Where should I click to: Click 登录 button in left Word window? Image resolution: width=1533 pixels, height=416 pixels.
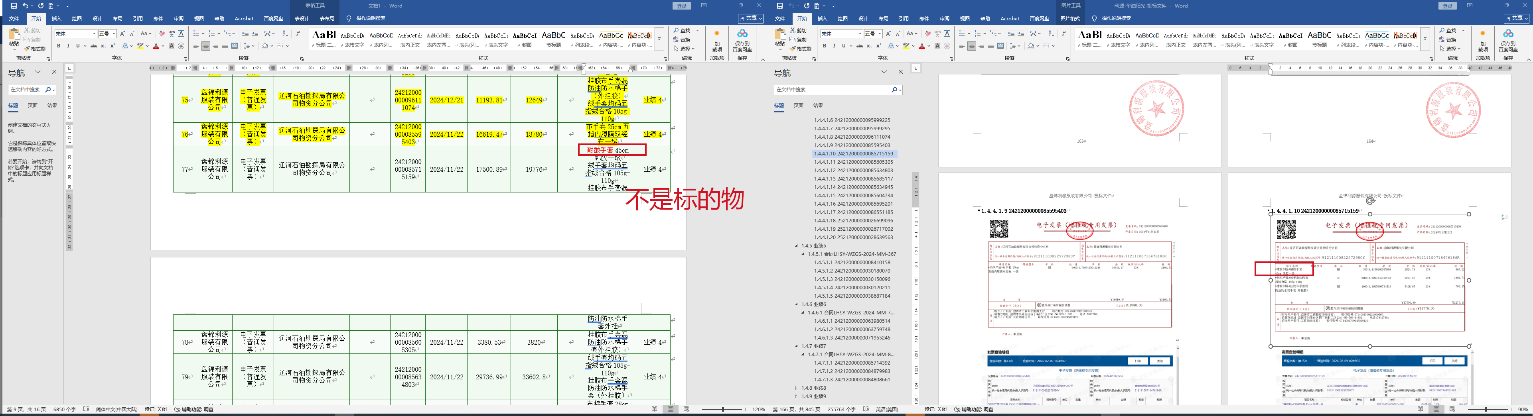[681, 6]
